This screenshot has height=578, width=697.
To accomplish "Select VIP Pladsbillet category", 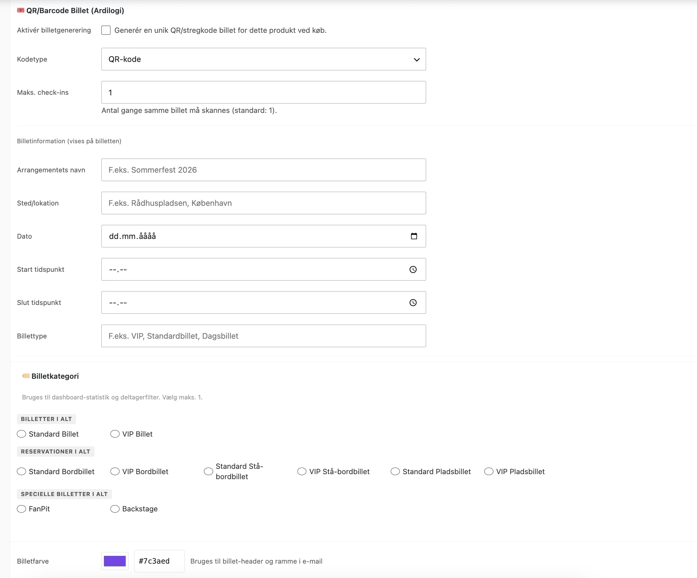I will (x=489, y=471).
